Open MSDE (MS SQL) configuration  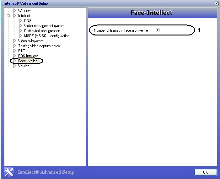point(47,36)
